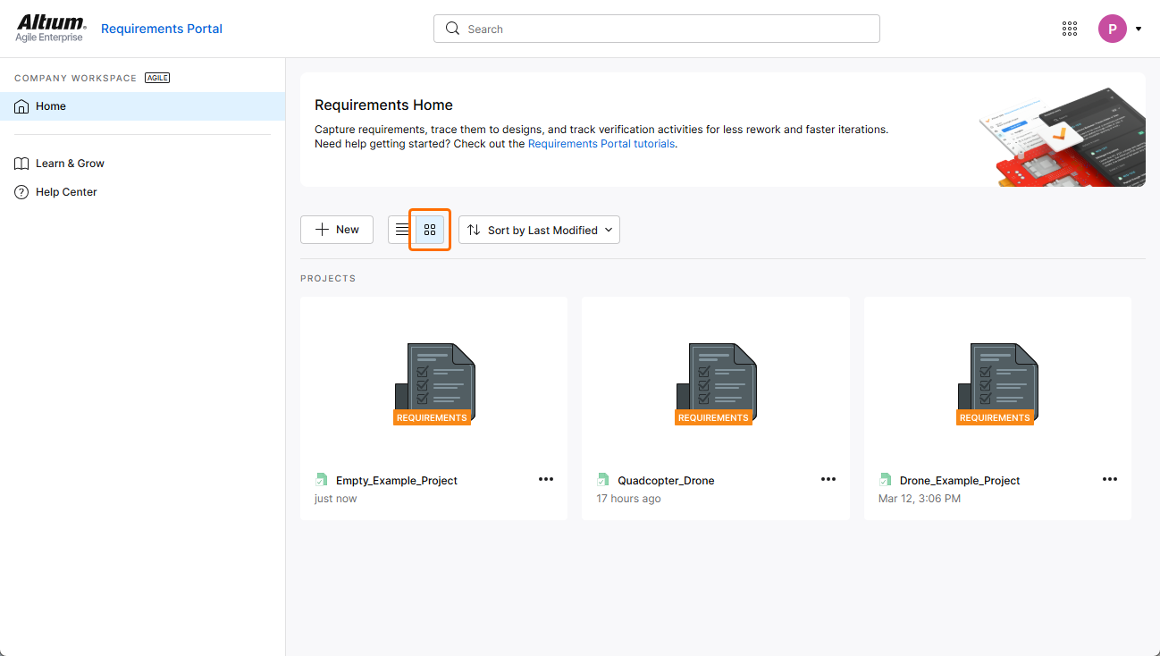This screenshot has width=1160, height=656.
Task: Click the Learn & Grow book icon
Action: pos(21,164)
